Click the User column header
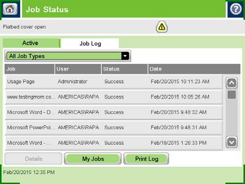The image size is (245, 184). tap(78, 69)
